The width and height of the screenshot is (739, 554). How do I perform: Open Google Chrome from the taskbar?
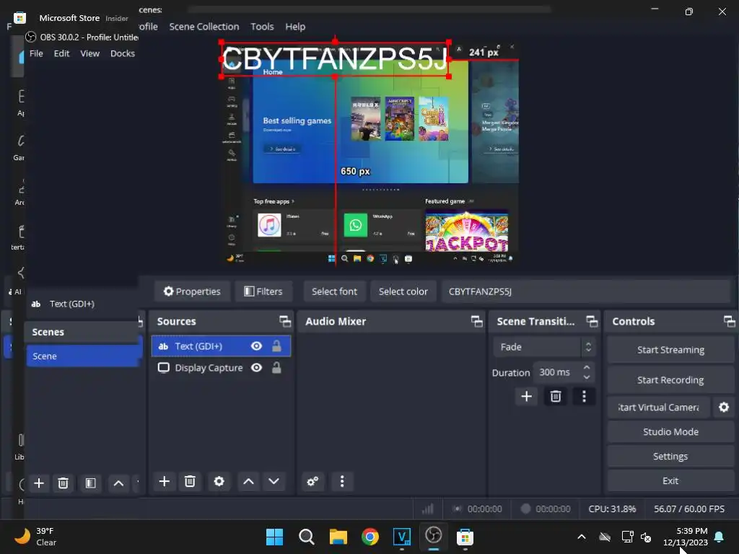point(370,537)
